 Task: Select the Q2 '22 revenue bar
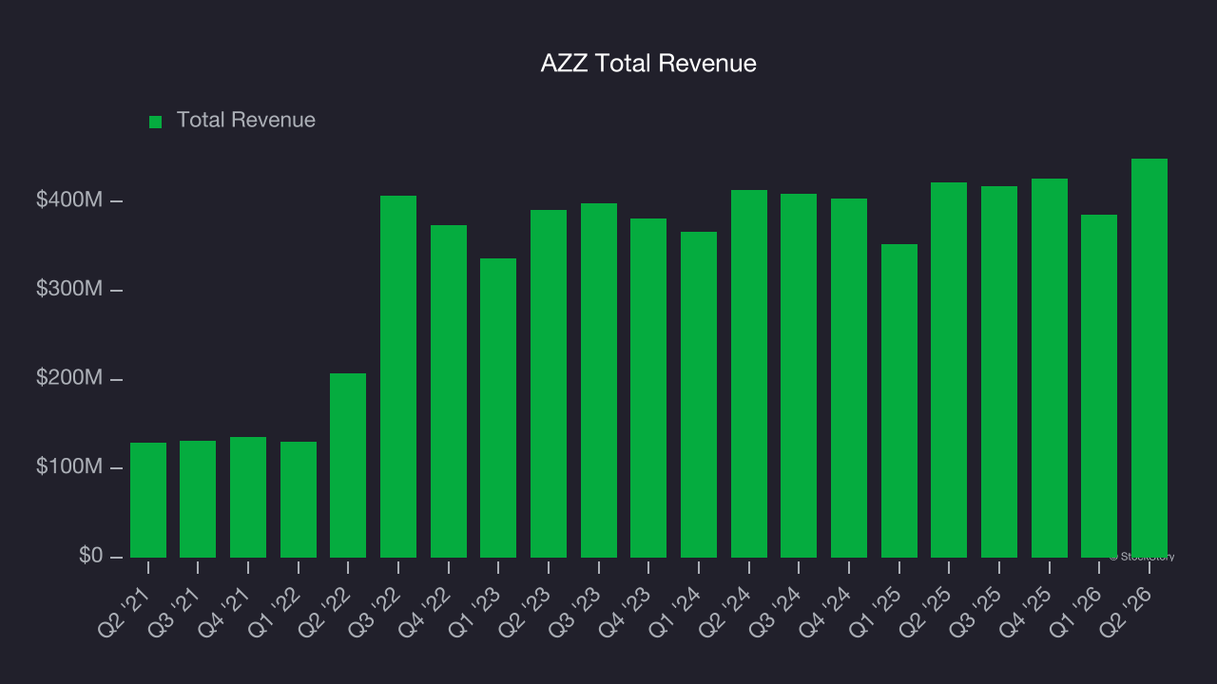point(348,465)
